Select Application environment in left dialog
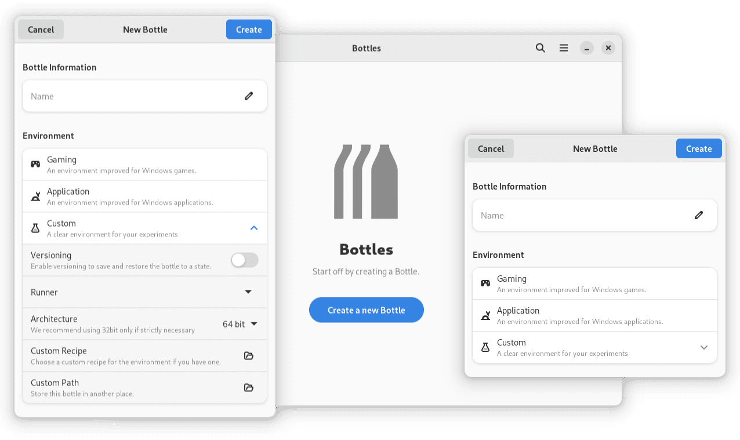The height and width of the screenshot is (440, 740). 144,197
